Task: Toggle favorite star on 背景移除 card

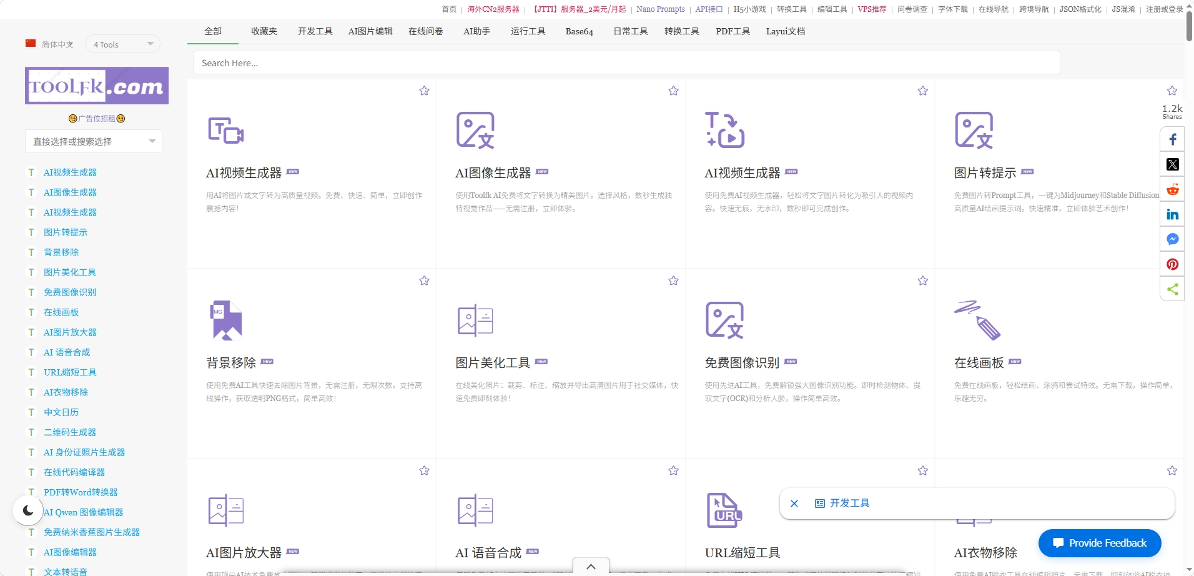Action: [x=424, y=281]
